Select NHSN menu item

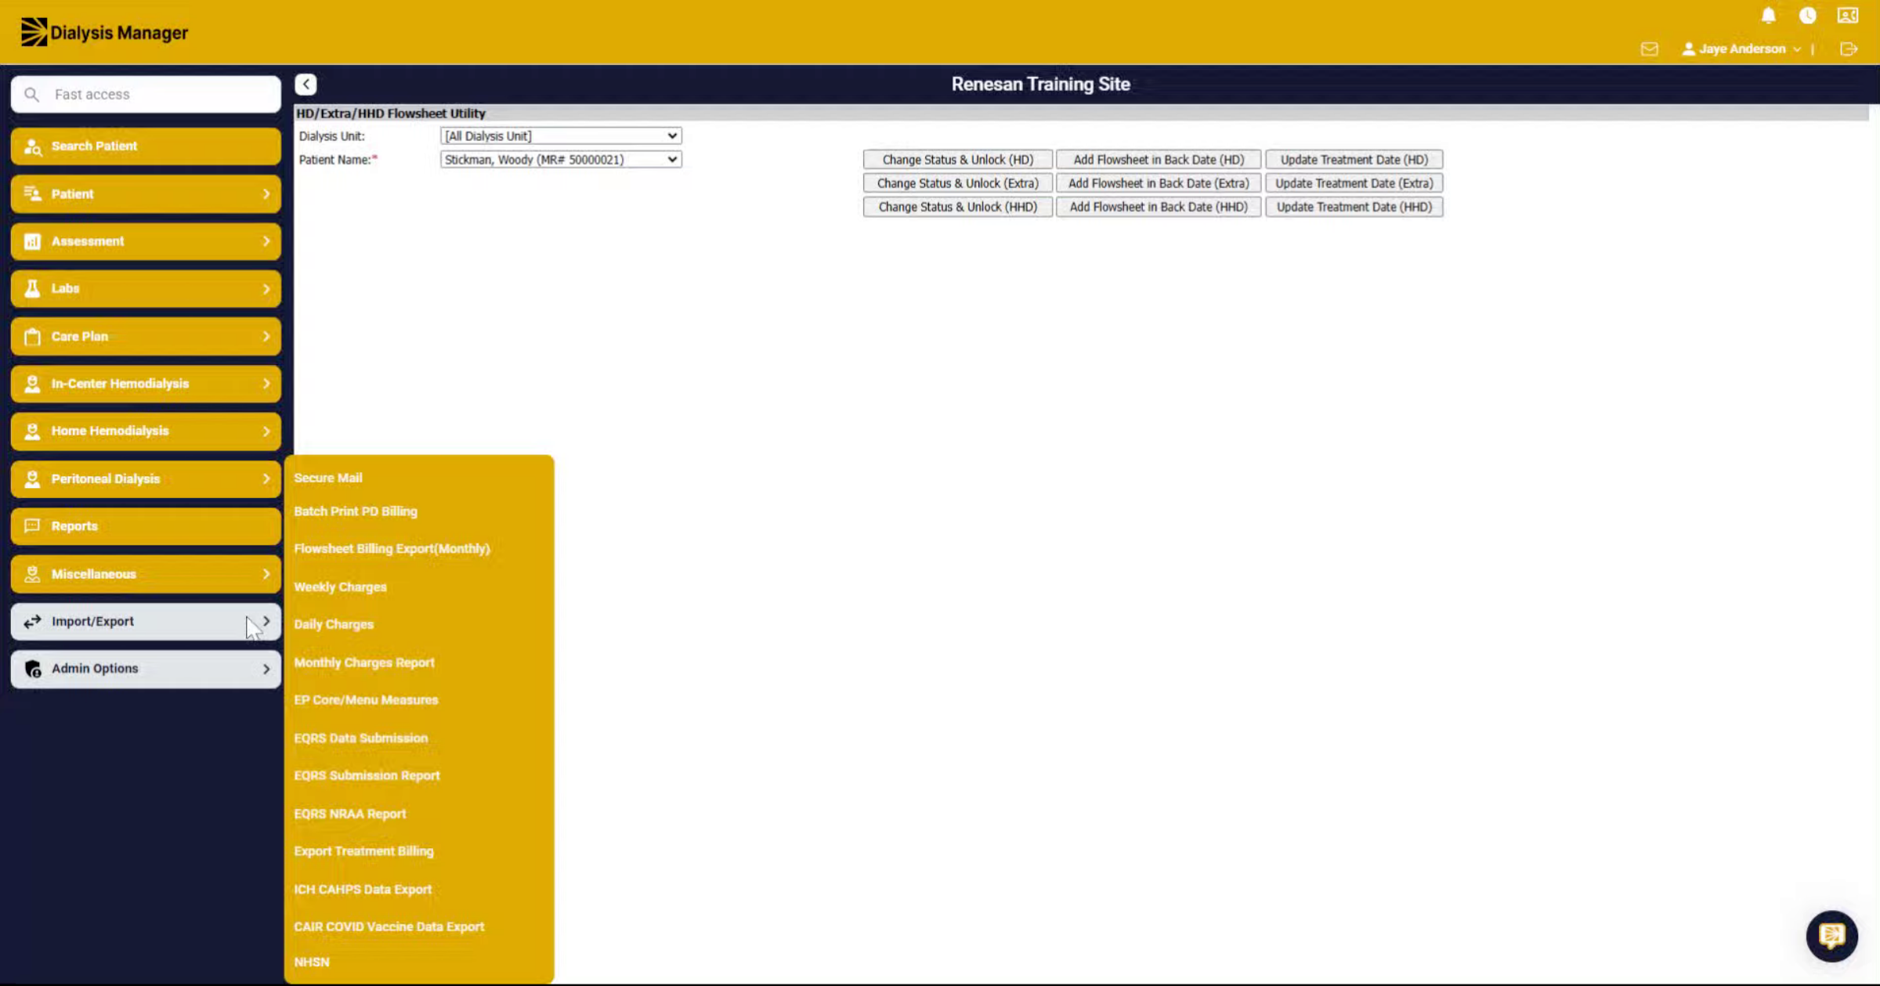[312, 962]
